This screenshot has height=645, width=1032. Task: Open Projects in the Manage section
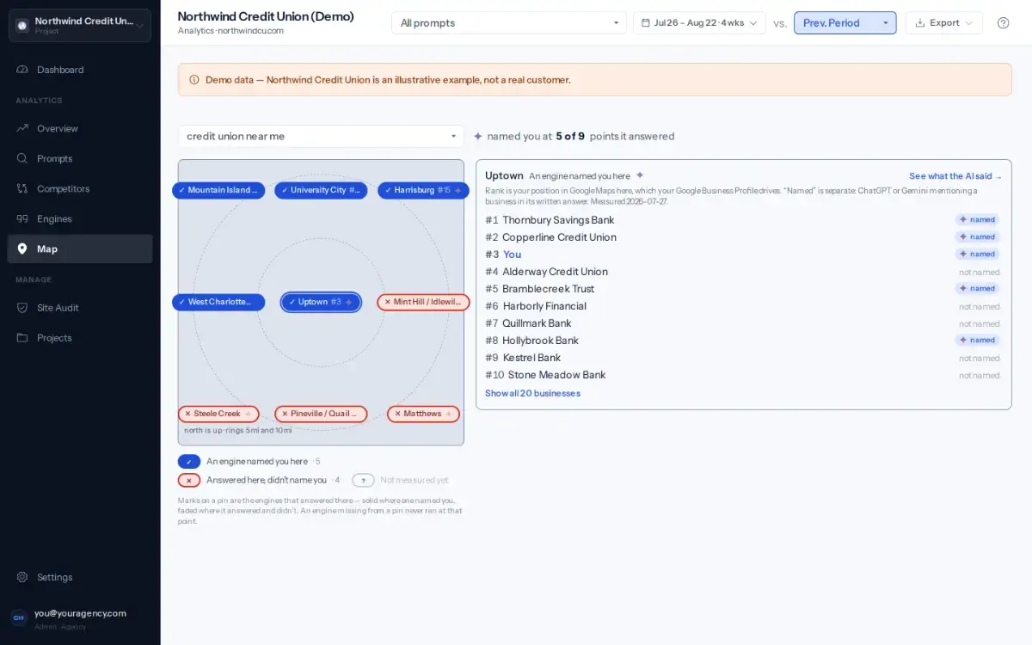pyautogui.click(x=80, y=337)
